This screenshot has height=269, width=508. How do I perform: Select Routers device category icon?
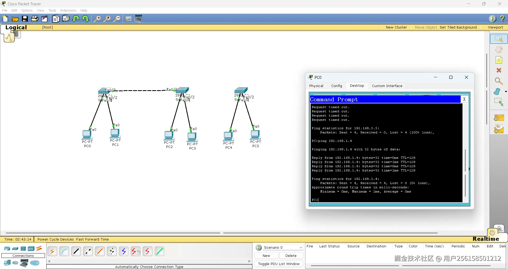point(7,248)
